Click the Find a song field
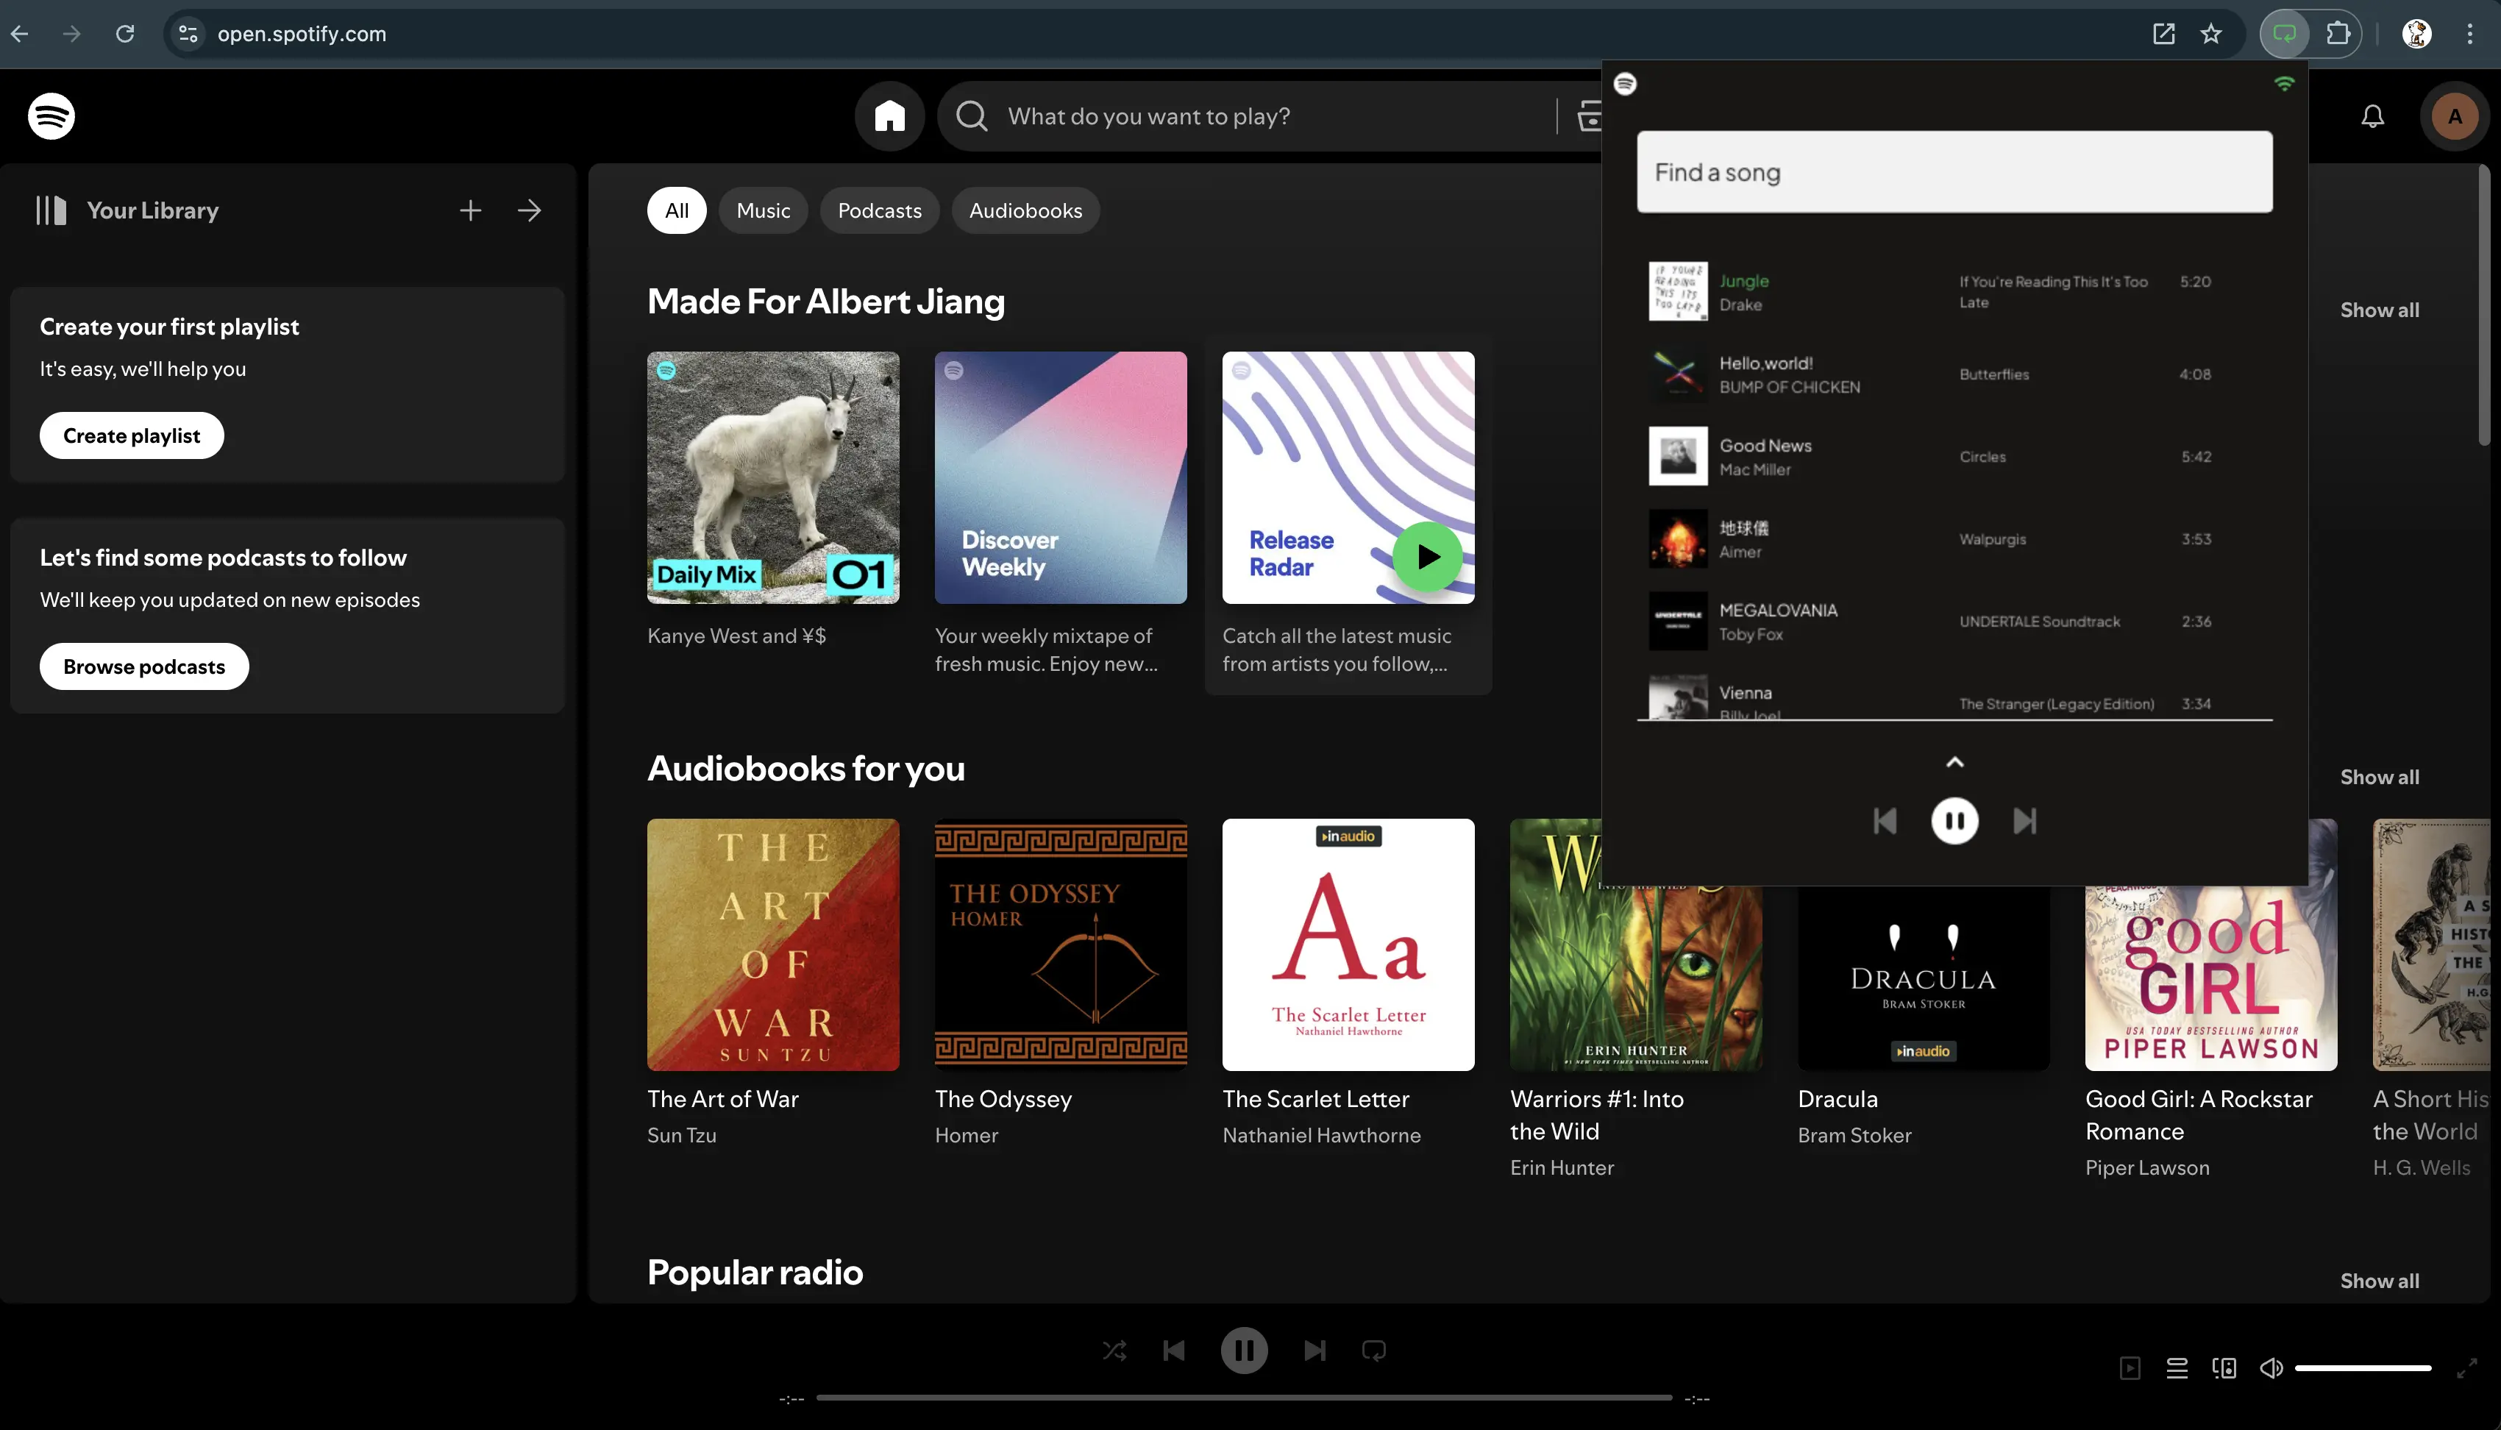The width and height of the screenshot is (2501, 1430). click(1954, 172)
